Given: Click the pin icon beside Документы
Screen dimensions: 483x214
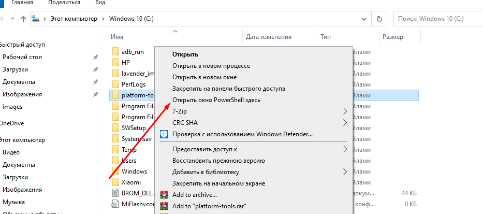Looking at the screenshot, I should click(95, 82).
